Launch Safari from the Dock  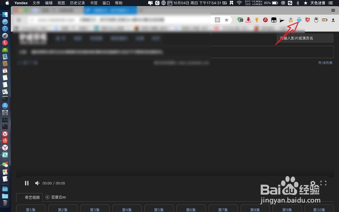tap(5, 28)
